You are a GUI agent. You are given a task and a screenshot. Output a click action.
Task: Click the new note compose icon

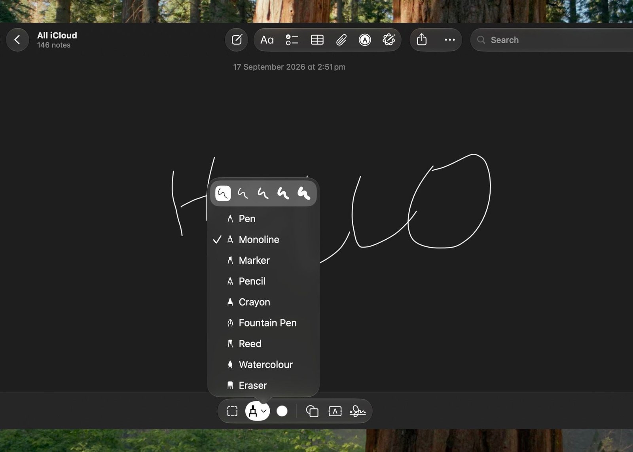pyautogui.click(x=237, y=40)
